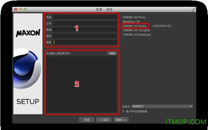
Task: Click the green zoom window button
Action: (25, 9)
